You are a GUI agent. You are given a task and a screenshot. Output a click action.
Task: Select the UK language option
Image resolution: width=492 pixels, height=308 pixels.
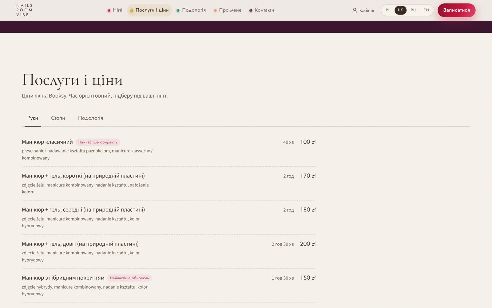[x=400, y=10]
